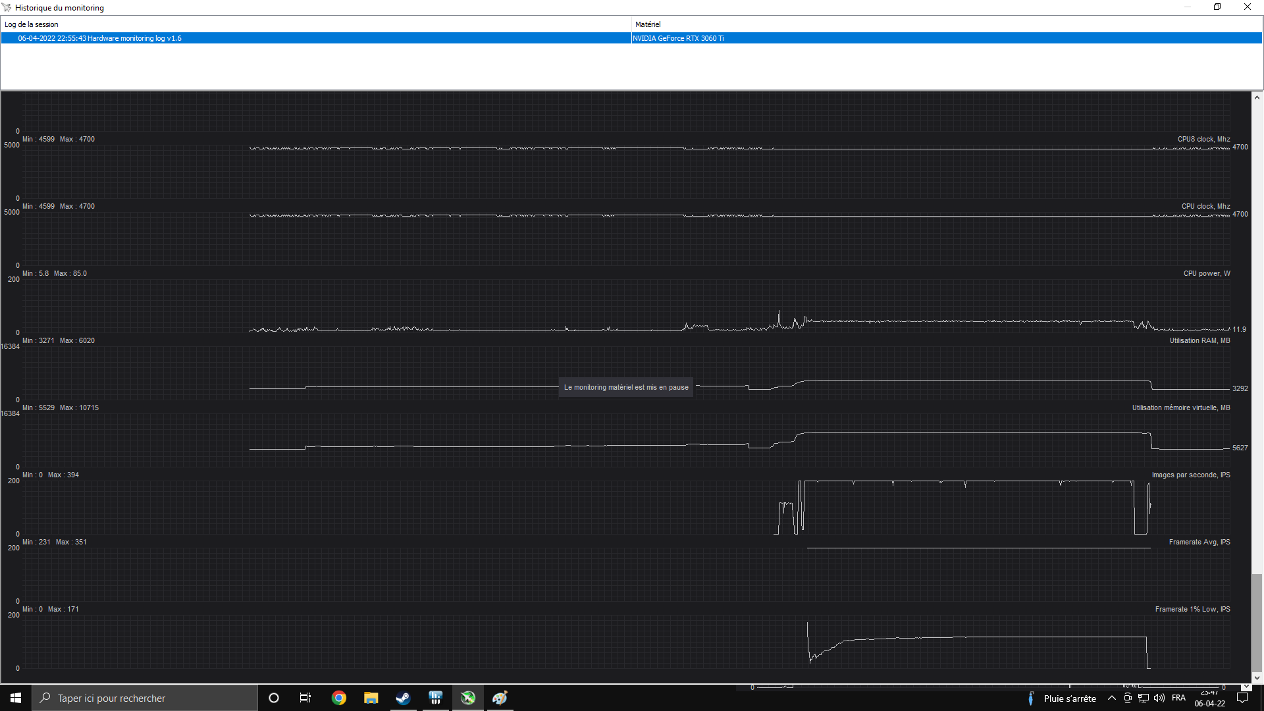Image resolution: width=1264 pixels, height=711 pixels.
Task: Click the graph scrollbar up arrow
Action: click(1257, 97)
